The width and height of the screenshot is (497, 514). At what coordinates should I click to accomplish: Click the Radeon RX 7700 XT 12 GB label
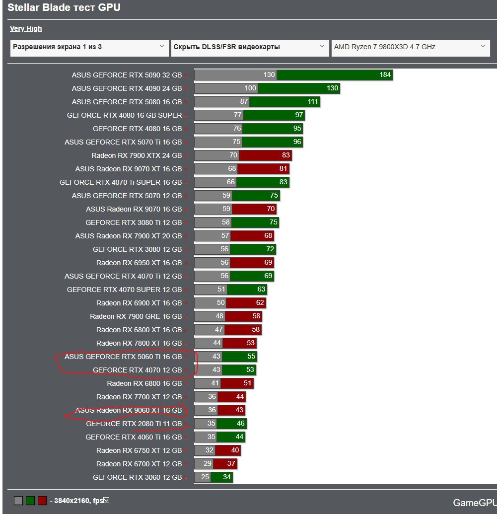139,397
